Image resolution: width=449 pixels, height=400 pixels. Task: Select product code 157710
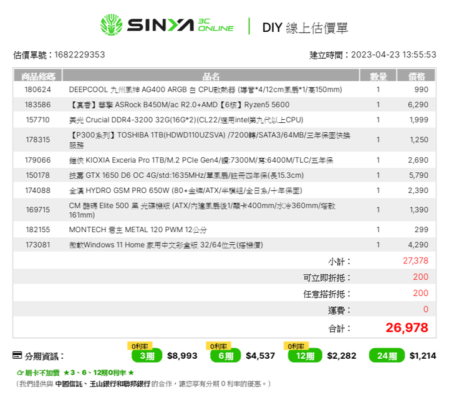(x=38, y=120)
